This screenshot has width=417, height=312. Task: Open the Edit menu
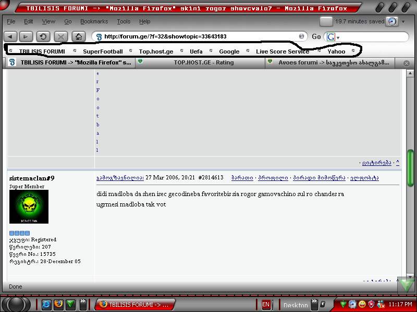pos(29,21)
